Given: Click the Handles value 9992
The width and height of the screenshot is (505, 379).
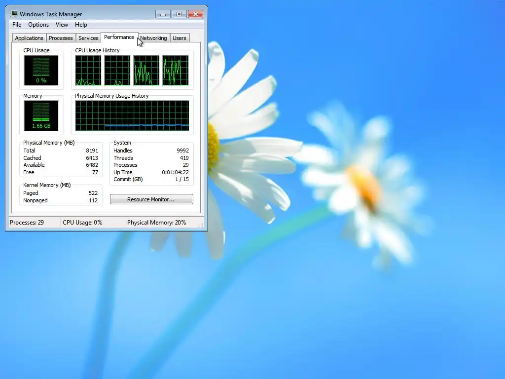Looking at the screenshot, I should pos(182,151).
